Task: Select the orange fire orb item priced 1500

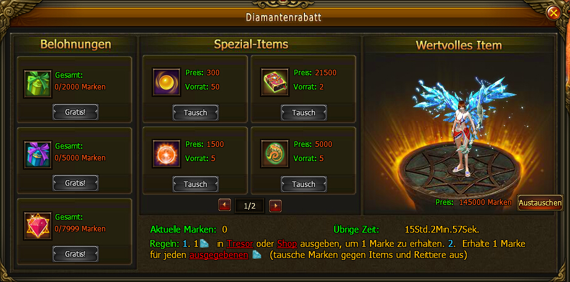Action: click(166, 154)
